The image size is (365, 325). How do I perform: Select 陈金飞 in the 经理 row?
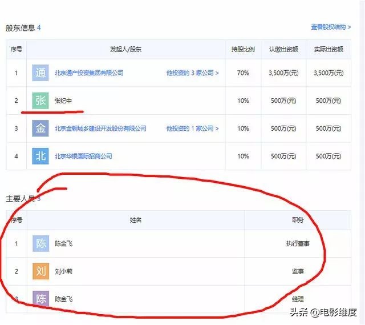click(x=63, y=299)
